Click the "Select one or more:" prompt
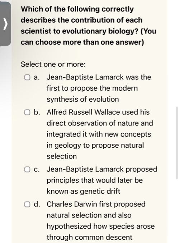 coord(53,64)
